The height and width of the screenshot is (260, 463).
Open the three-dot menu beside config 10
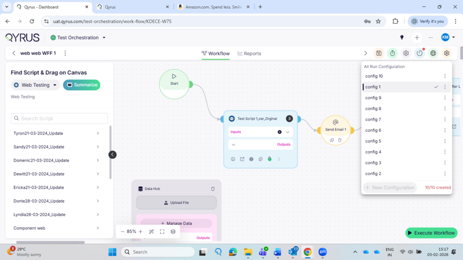pyautogui.click(x=444, y=76)
